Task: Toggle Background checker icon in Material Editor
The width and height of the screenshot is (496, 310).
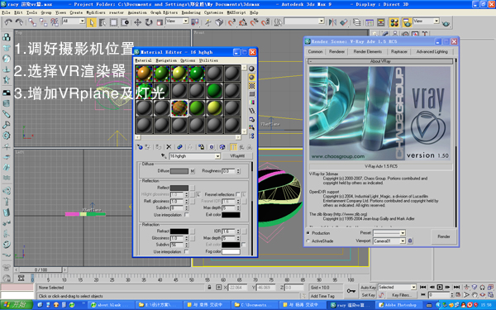Action: (252, 86)
